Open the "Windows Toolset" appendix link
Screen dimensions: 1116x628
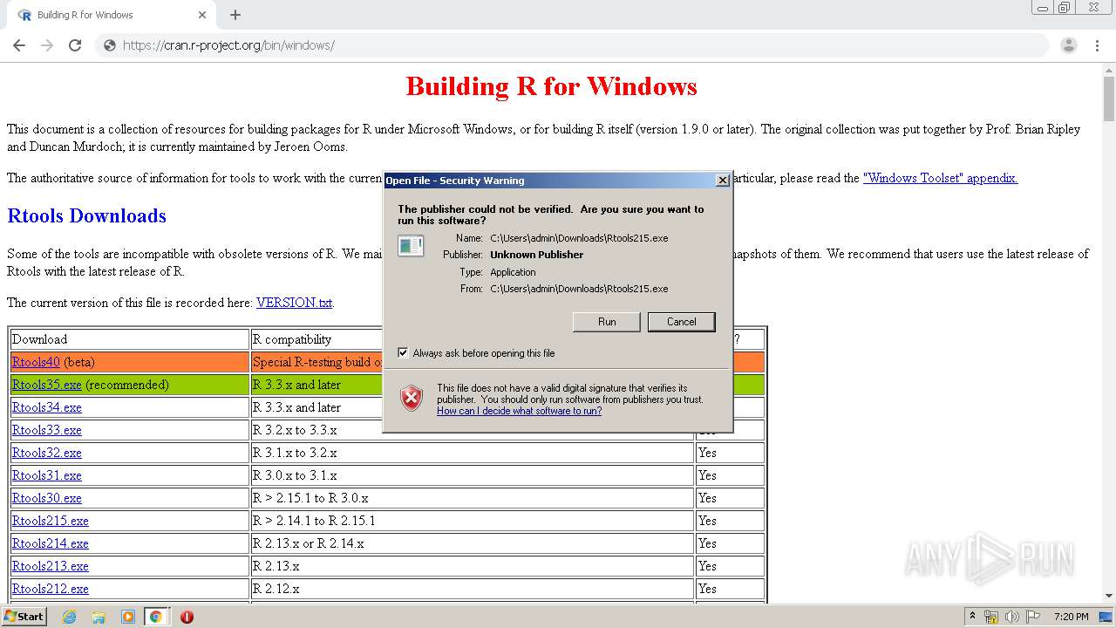[x=940, y=178]
